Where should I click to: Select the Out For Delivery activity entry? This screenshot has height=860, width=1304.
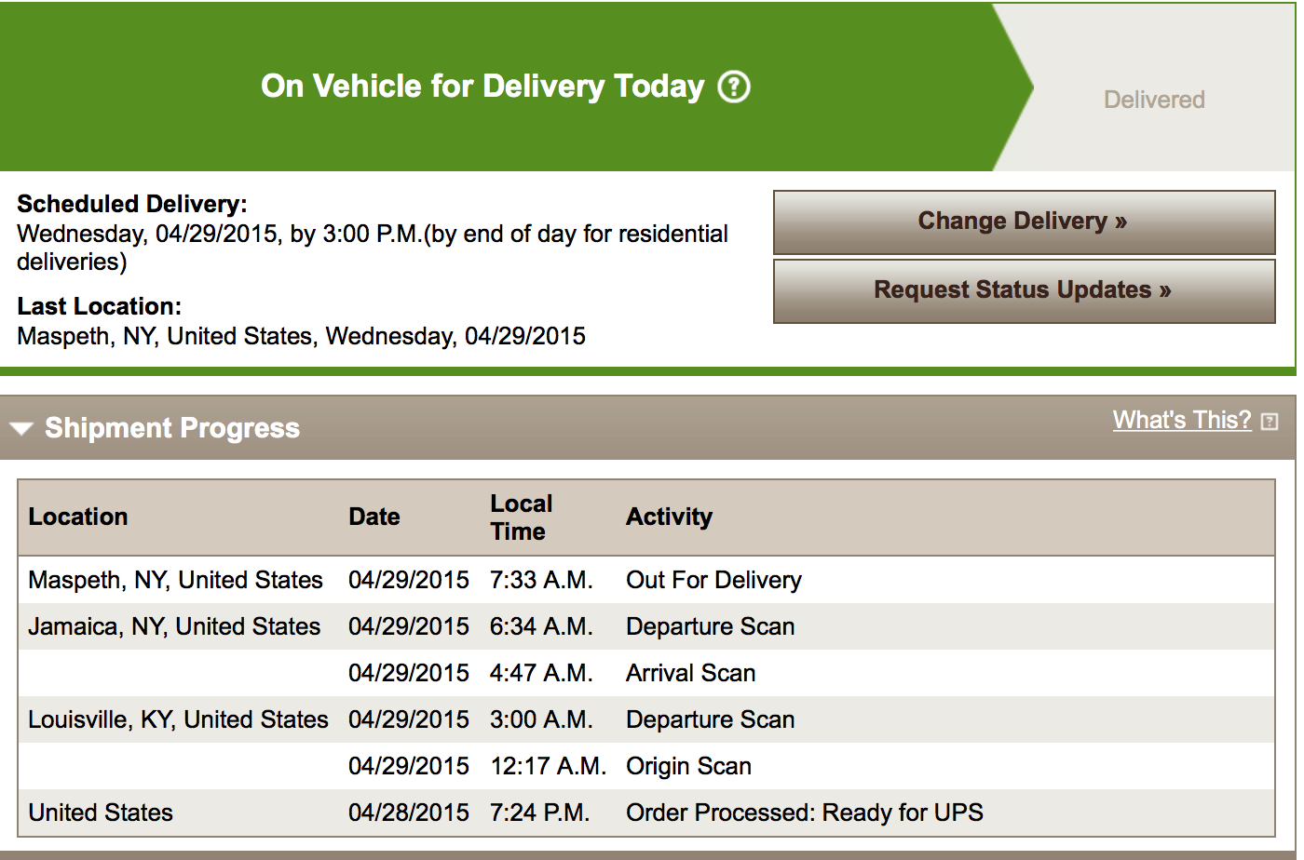[x=713, y=580]
